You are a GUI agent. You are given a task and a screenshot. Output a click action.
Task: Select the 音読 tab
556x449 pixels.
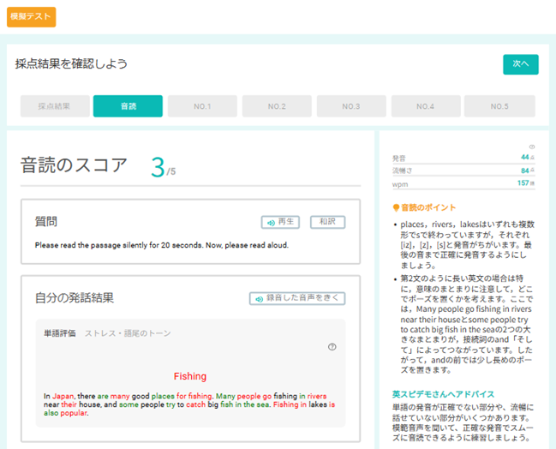(128, 106)
